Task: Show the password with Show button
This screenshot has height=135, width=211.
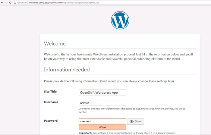Action: 136,121
